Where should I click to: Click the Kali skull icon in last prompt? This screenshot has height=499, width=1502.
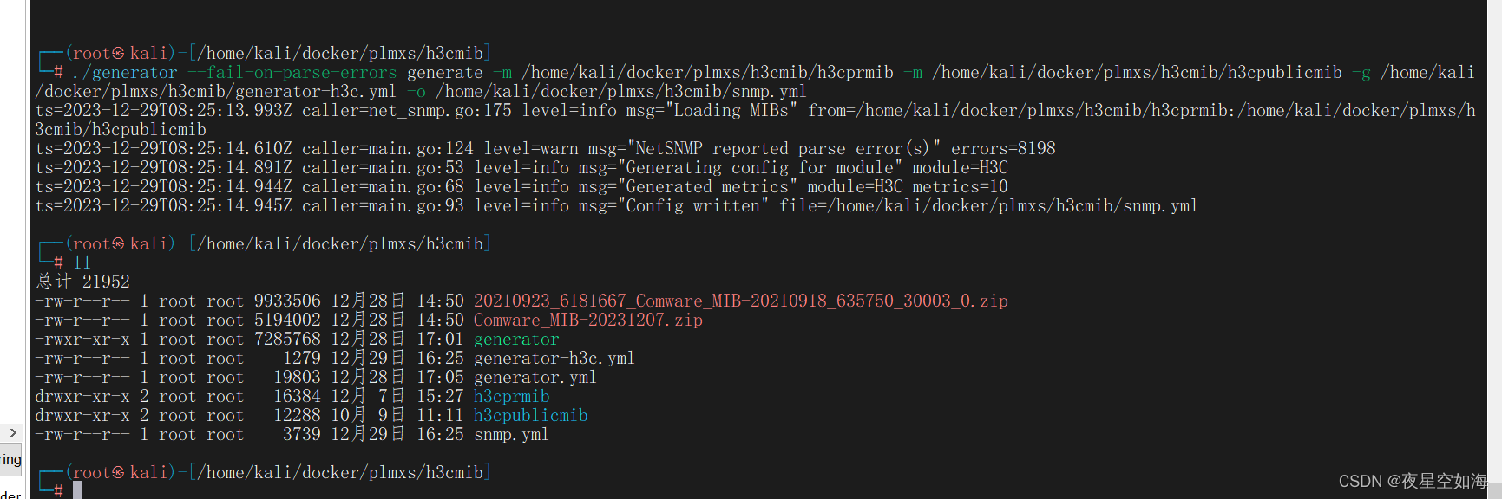119,473
